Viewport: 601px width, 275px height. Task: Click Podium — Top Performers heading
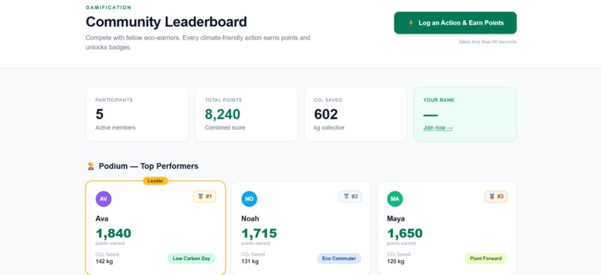tap(148, 166)
